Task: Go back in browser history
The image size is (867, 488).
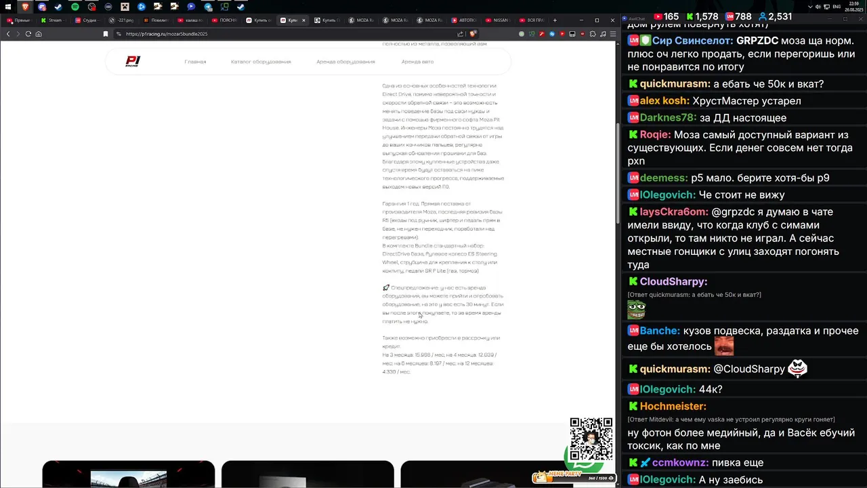Action: 8,34
